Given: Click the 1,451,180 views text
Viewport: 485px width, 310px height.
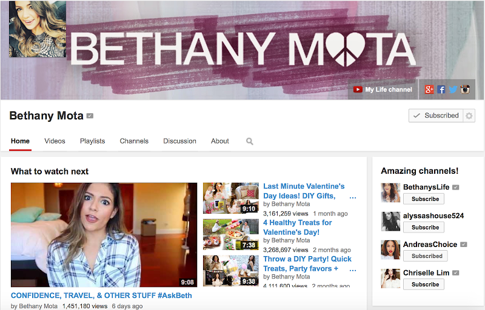Looking at the screenshot, I should tap(85, 306).
